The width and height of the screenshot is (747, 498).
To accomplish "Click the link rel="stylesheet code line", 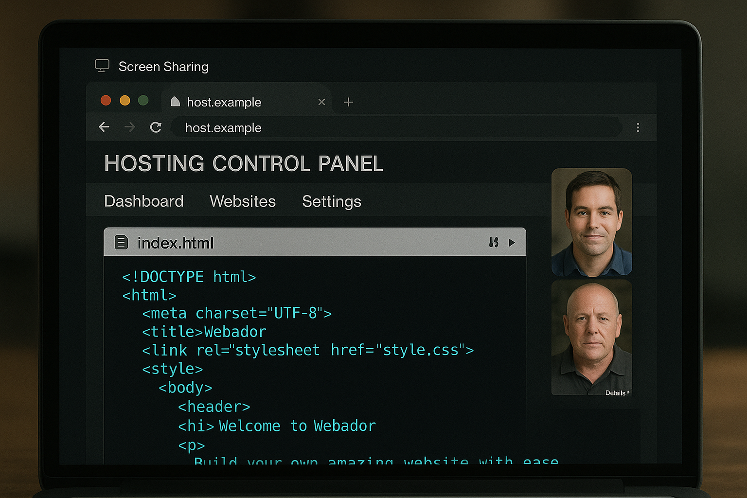I will tap(307, 350).
